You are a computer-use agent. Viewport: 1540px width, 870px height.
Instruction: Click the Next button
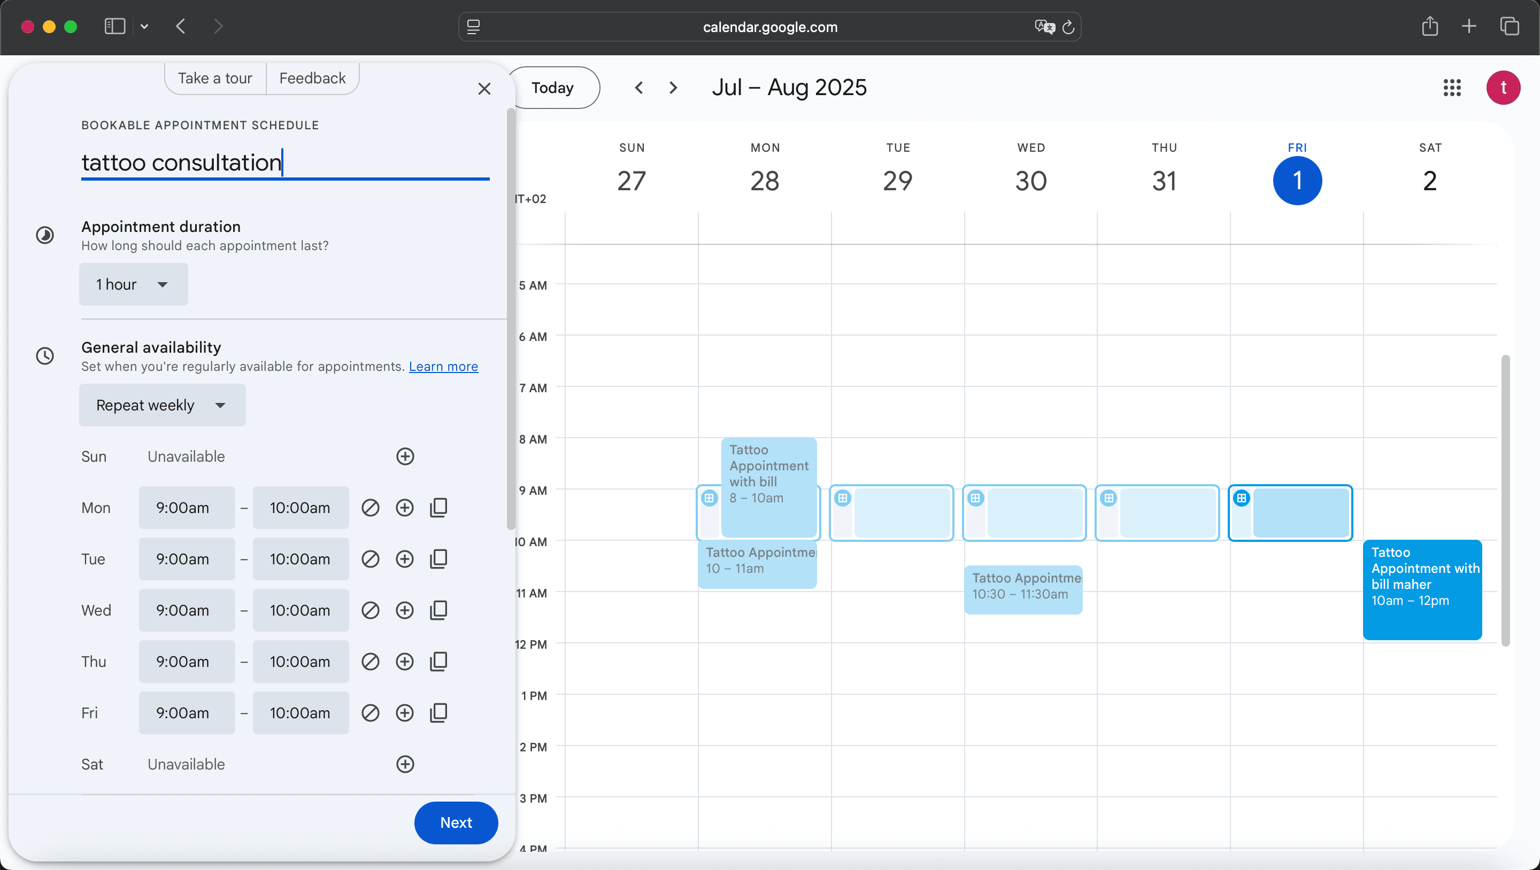456,823
